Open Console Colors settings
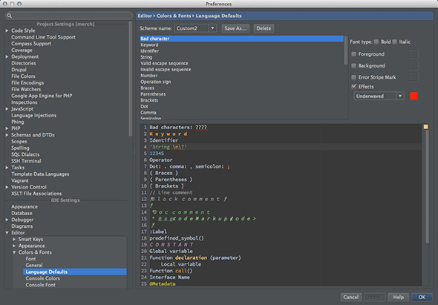The height and width of the screenshot is (305, 438). (x=43, y=278)
